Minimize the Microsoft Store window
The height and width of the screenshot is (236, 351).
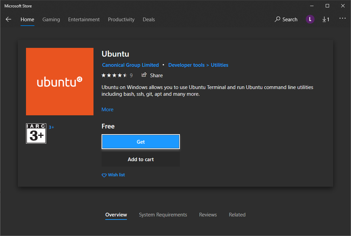pos(312,6)
